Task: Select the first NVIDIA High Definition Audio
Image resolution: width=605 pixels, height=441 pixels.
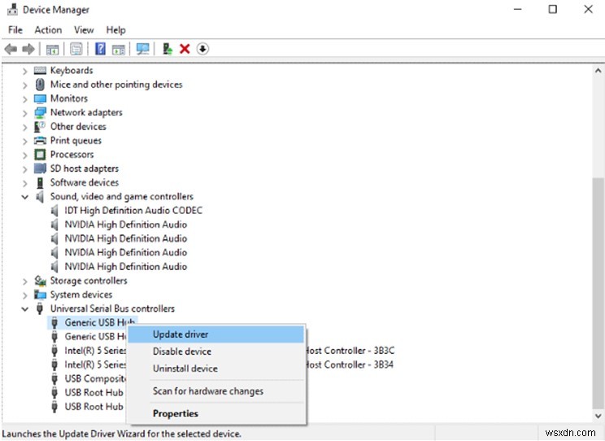Action: click(x=126, y=225)
